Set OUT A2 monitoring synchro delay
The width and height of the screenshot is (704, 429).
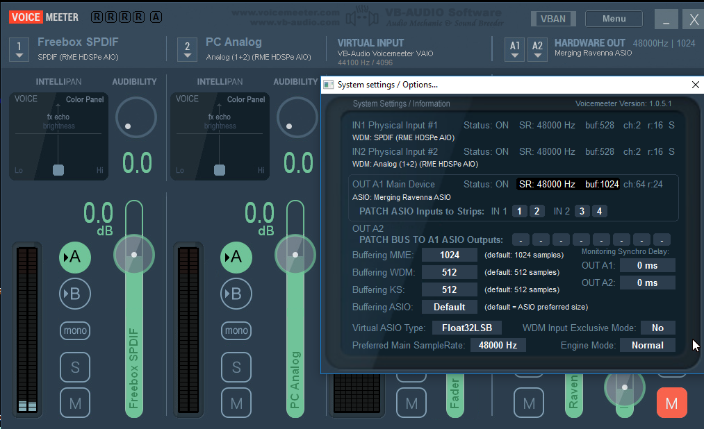coord(648,283)
